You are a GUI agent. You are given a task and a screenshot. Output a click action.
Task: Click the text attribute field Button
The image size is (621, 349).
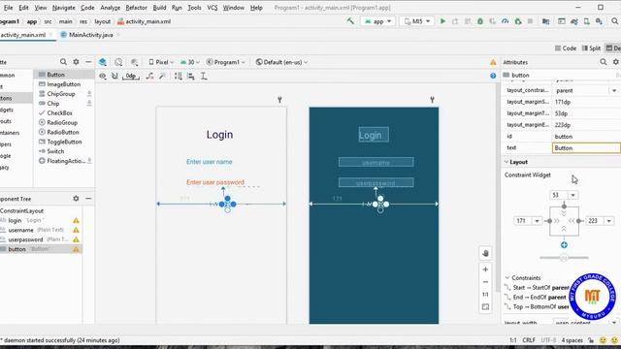point(586,148)
